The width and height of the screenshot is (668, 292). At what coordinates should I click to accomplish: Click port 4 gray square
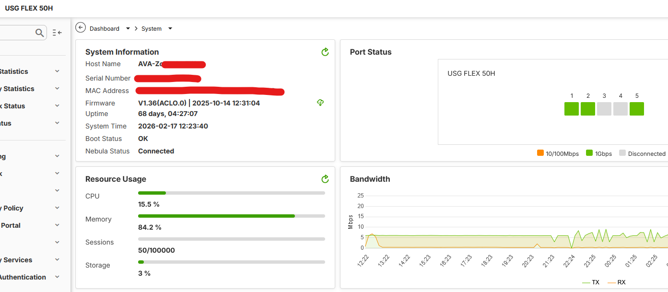tap(621, 109)
